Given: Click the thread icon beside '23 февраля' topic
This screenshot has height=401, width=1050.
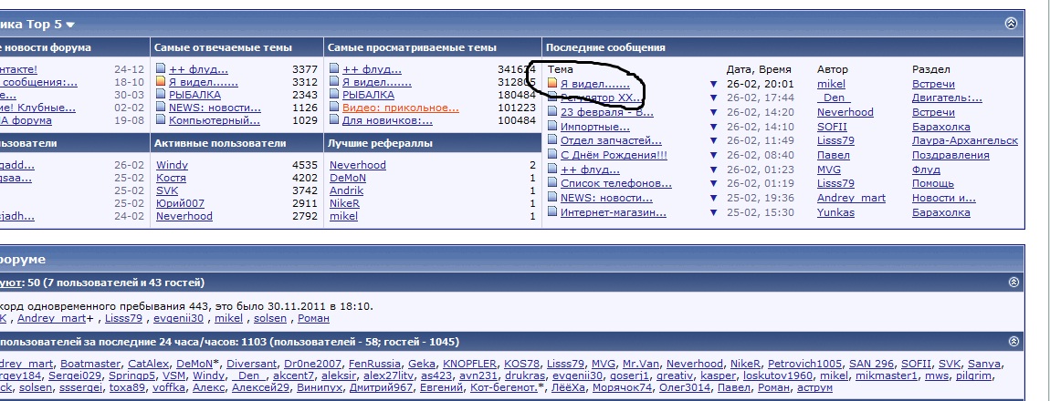Looking at the screenshot, I should [x=551, y=112].
